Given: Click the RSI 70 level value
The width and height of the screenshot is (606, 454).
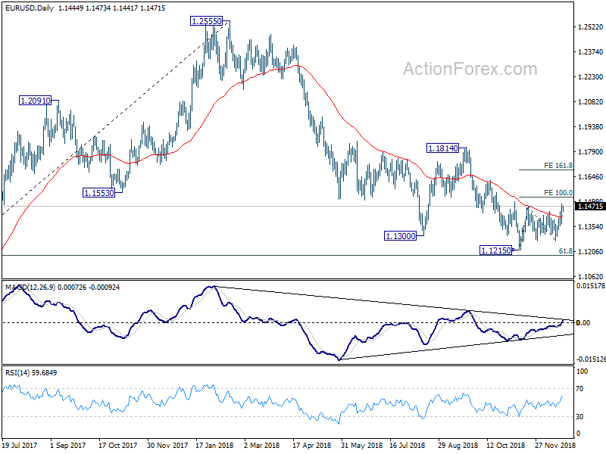Looking at the screenshot, I should tap(579, 389).
